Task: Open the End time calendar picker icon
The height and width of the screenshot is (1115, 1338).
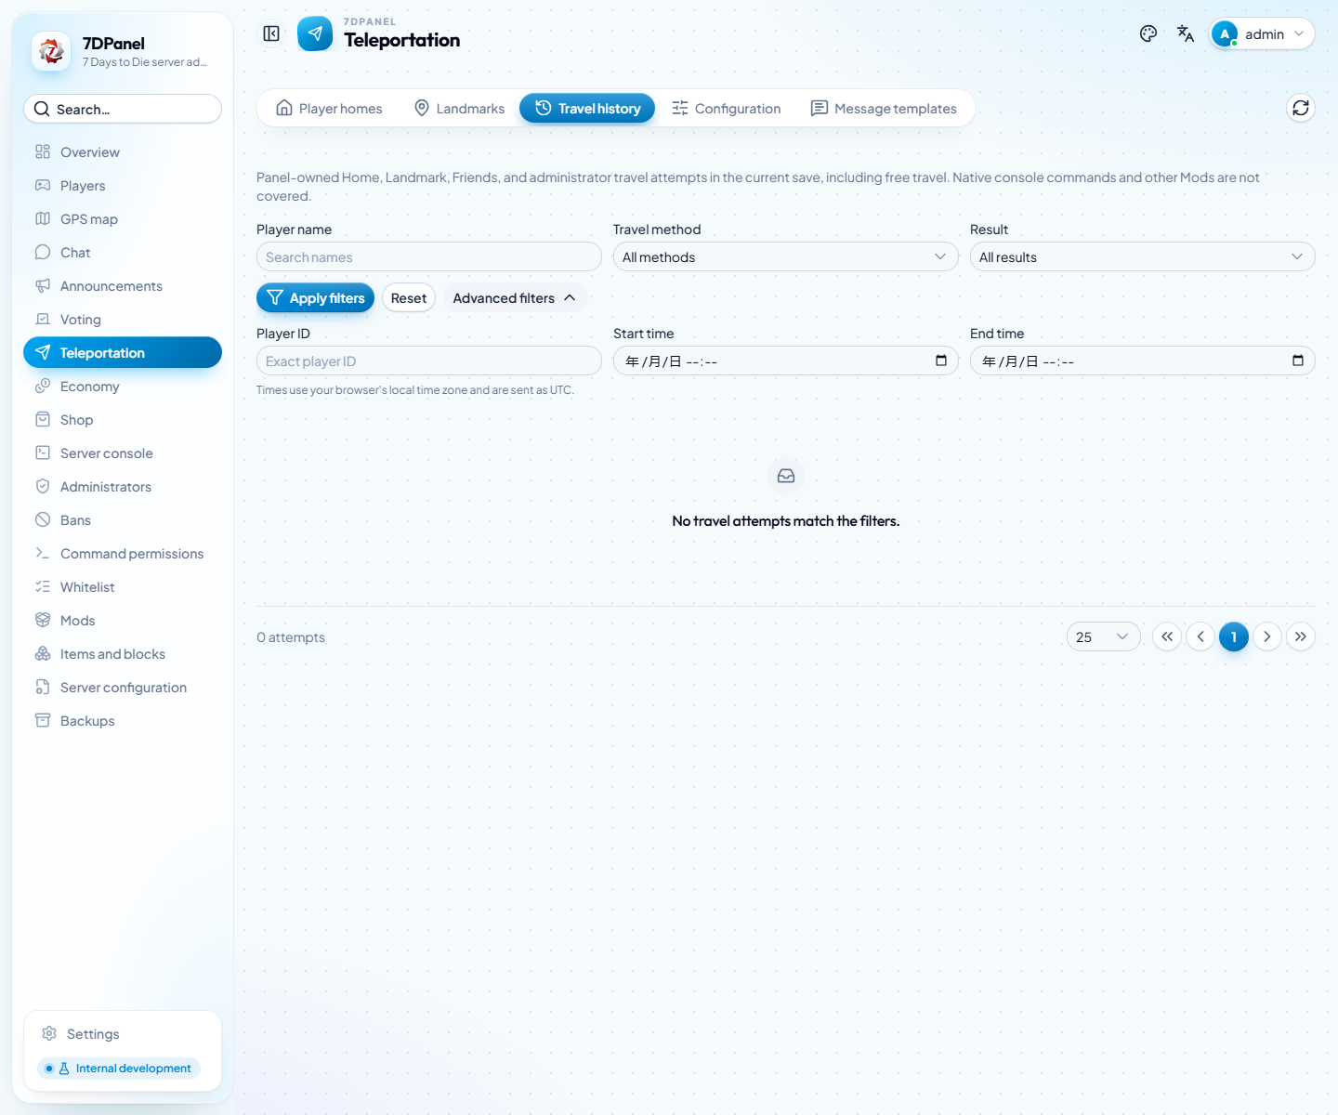Action: coord(1298,361)
